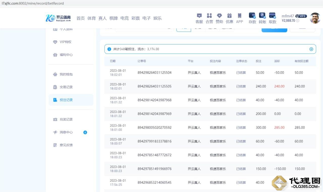Open 福利中心 in the sidebar
The height and width of the screenshot is (192, 323).
click(x=66, y=55)
